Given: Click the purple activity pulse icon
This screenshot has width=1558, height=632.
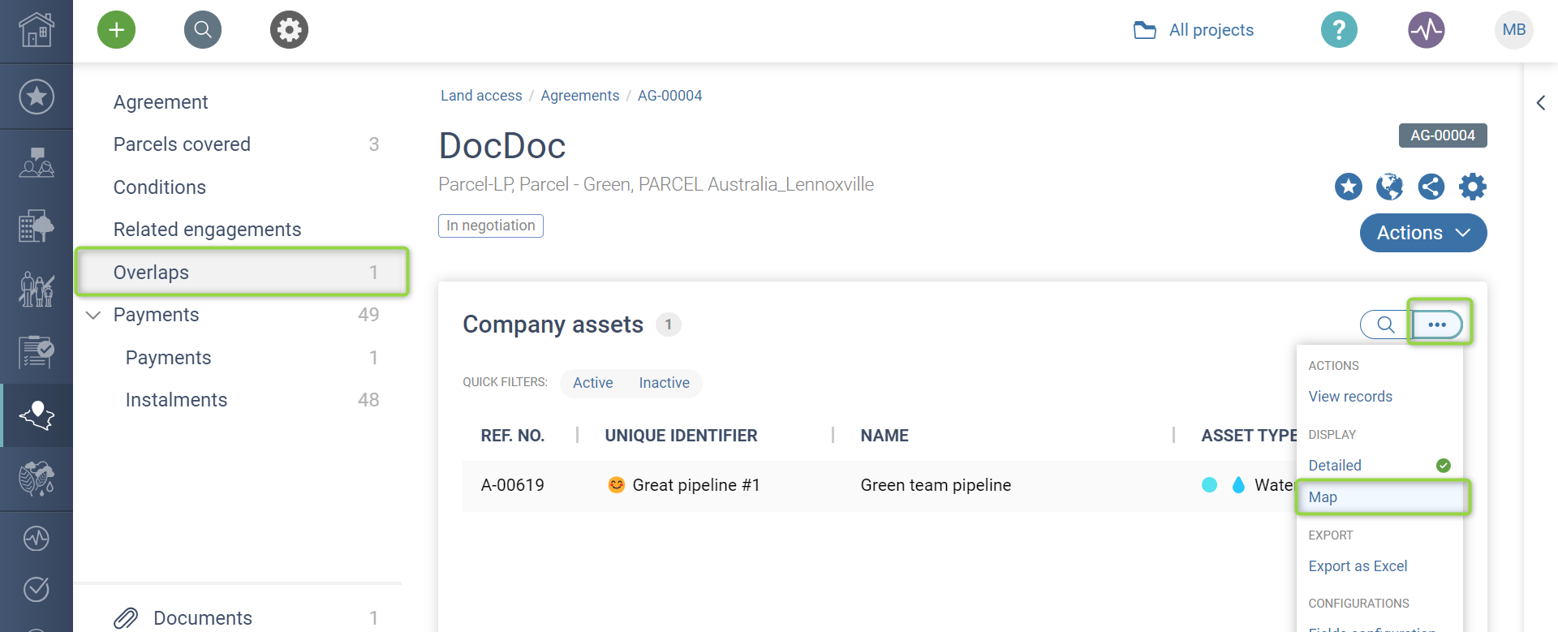Looking at the screenshot, I should click(x=1426, y=30).
